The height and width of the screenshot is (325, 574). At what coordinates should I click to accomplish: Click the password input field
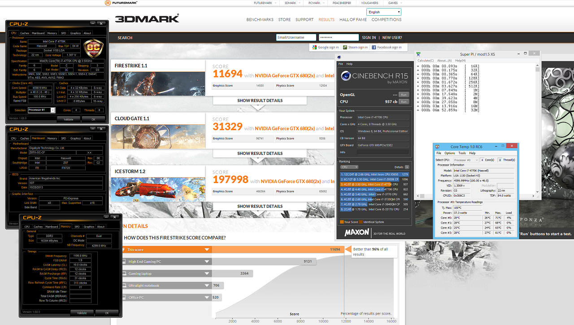[x=339, y=38]
